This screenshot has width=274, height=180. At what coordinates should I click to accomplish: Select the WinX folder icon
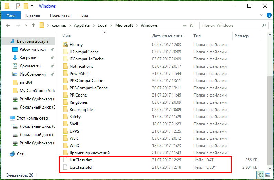click(x=65, y=146)
